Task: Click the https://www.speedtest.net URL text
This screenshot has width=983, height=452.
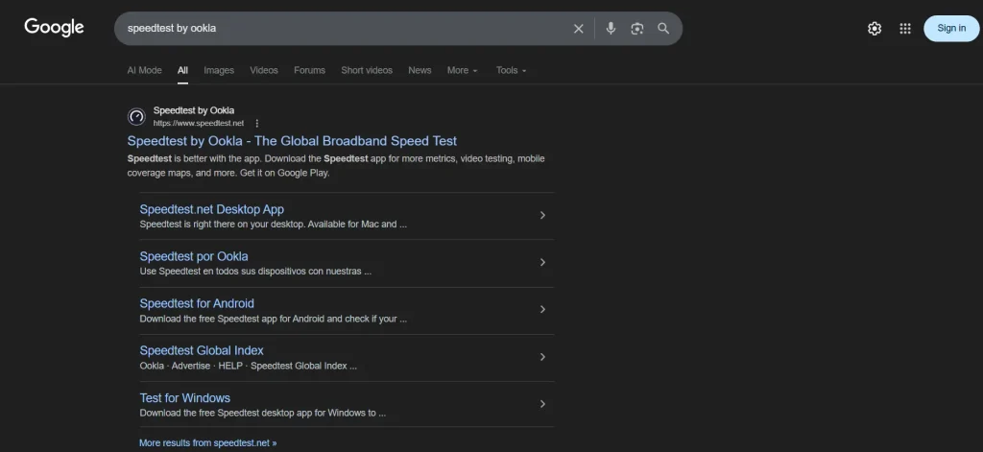Action: coord(199,124)
